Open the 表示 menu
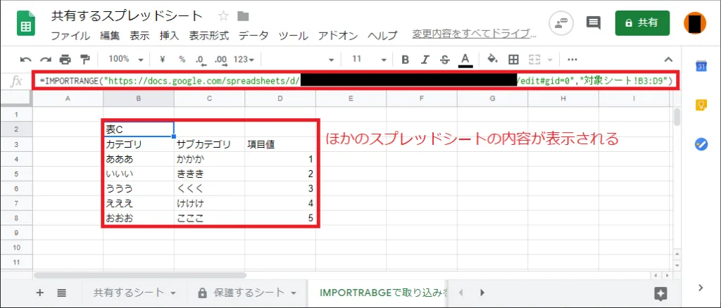 pos(140,35)
